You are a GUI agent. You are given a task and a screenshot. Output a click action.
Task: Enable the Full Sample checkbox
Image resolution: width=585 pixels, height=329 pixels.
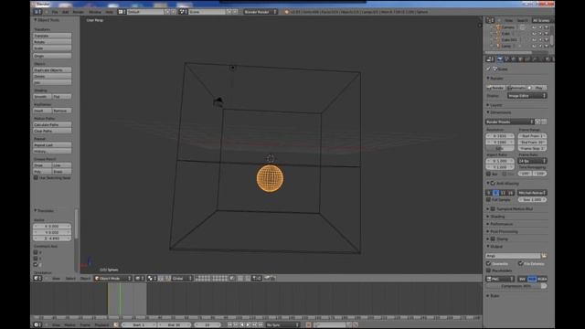(x=488, y=199)
